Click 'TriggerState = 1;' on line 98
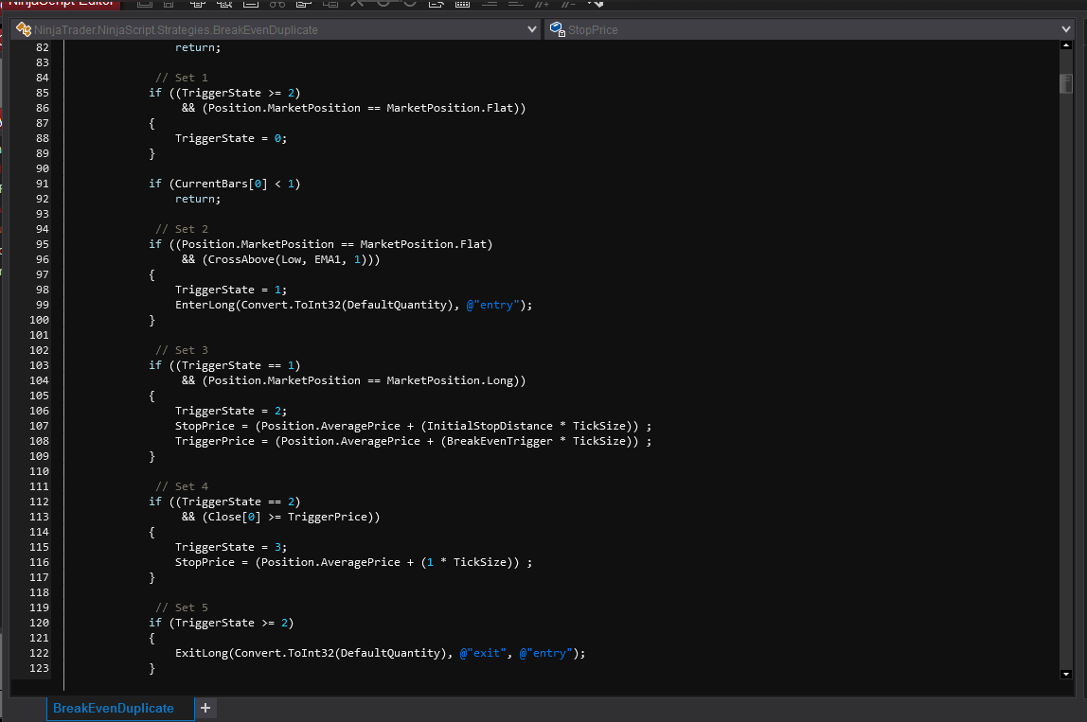 coord(231,290)
